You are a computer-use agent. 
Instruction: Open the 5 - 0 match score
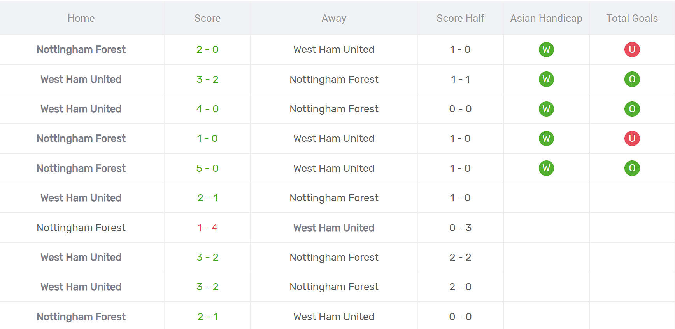207,168
